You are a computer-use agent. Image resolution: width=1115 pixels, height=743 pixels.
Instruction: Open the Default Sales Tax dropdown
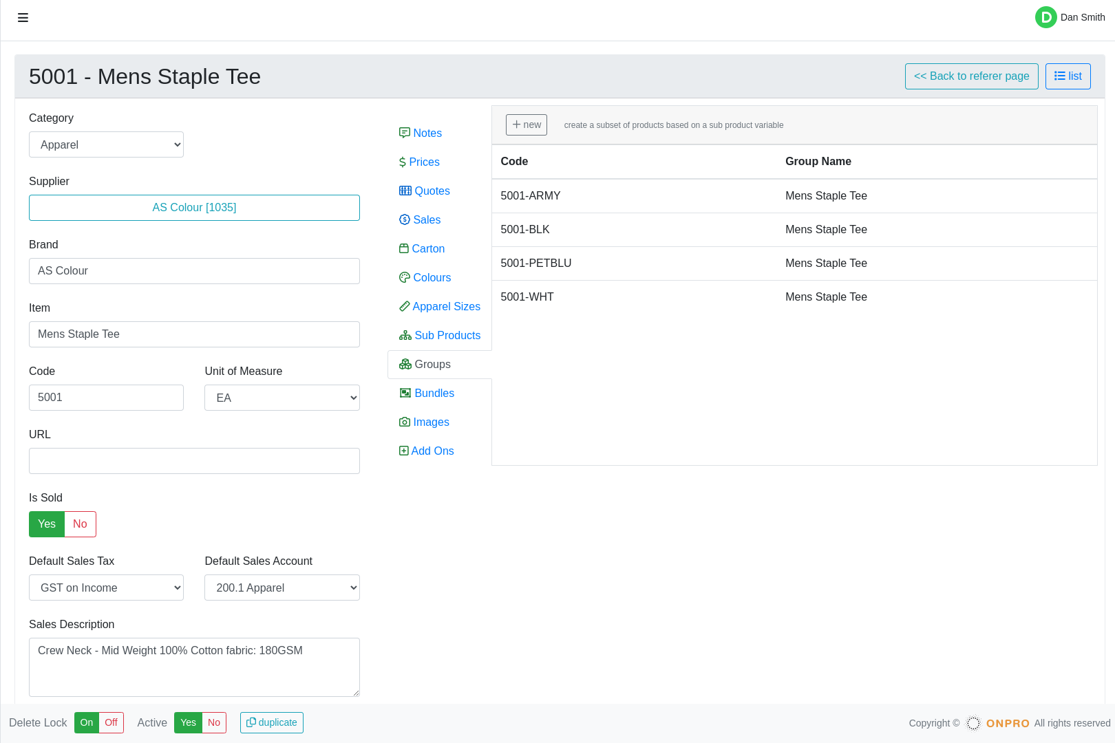point(106,588)
